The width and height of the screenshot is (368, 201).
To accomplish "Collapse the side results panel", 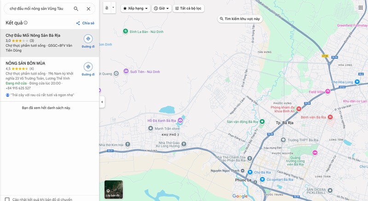I will click(102, 102).
